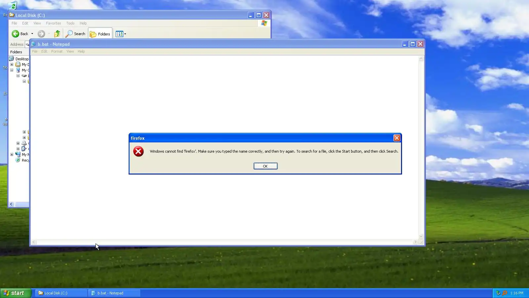
Task: Click the greyed Forward arrow in Explorer
Action: [41, 34]
